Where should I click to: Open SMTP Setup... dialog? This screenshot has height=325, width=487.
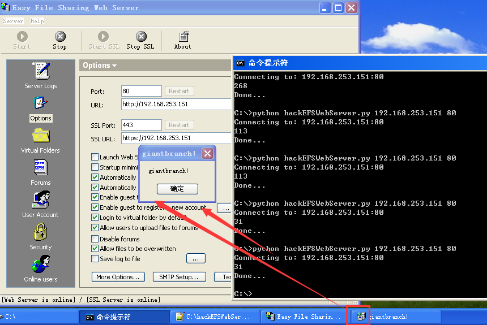[179, 277]
